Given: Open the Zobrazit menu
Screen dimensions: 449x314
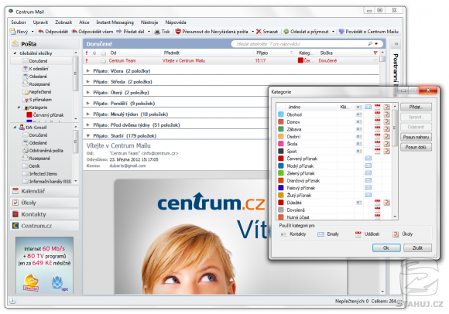Looking at the screenshot, I should click(63, 22).
